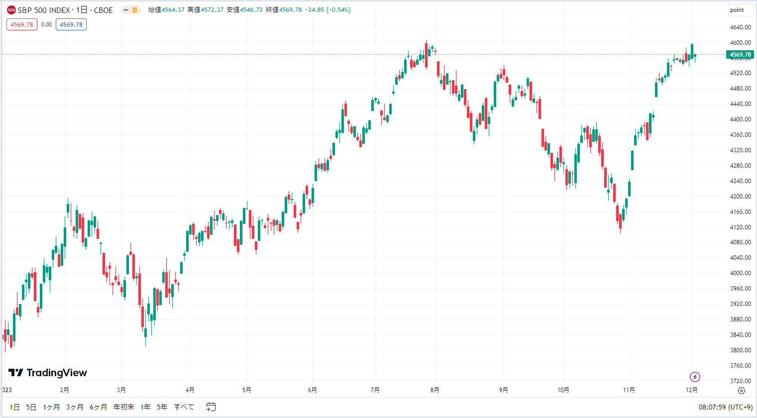Click the green 4569.78 price axis label

tap(740, 55)
